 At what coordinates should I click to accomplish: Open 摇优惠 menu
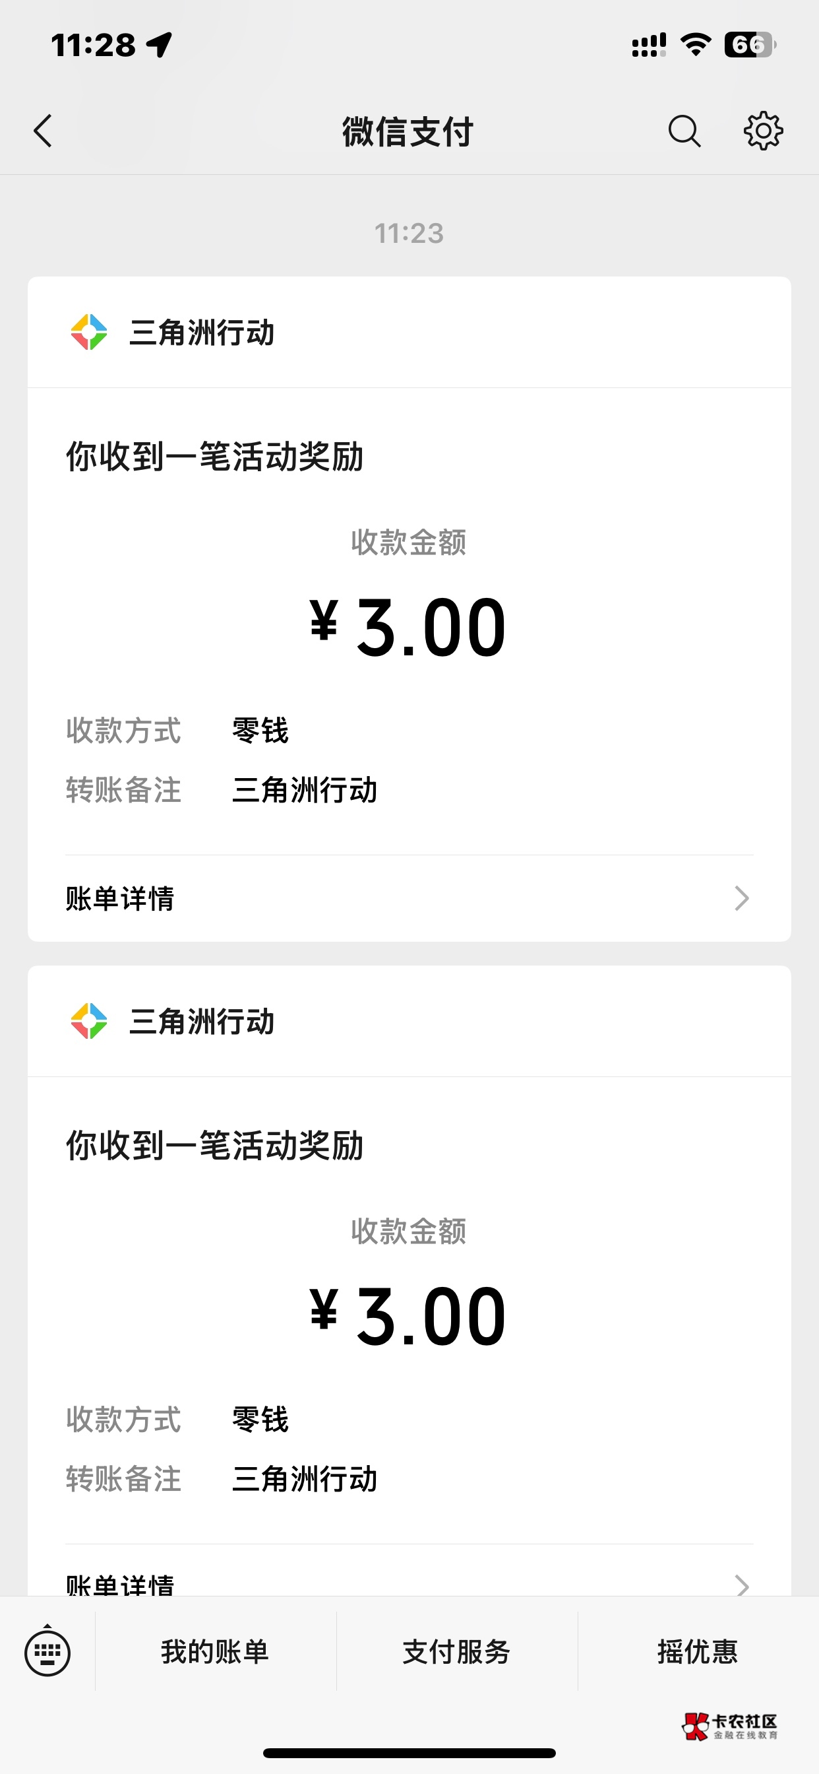click(x=697, y=1651)
